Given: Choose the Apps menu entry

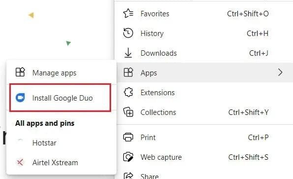Looking at the screenshot, I should tap(205, 72).
